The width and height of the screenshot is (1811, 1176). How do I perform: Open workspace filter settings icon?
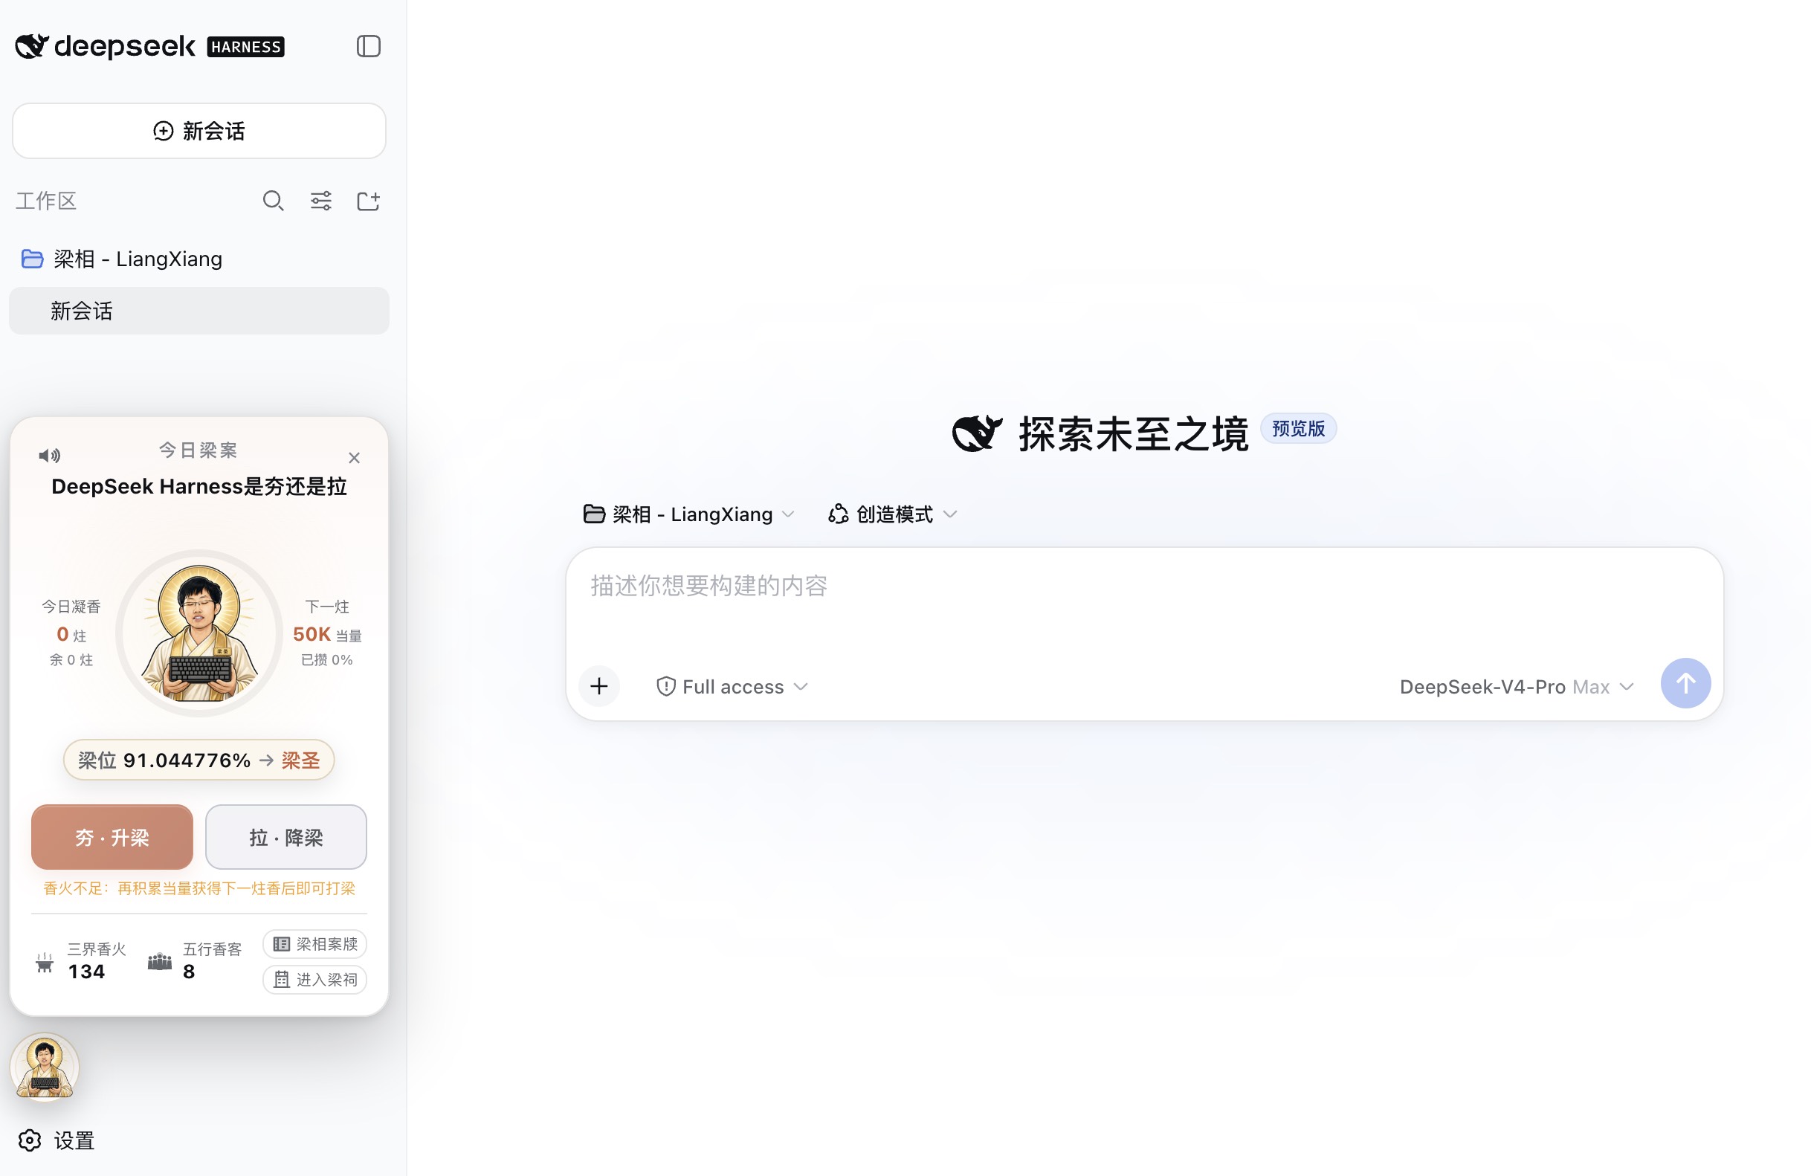click(x=321, y=201)
